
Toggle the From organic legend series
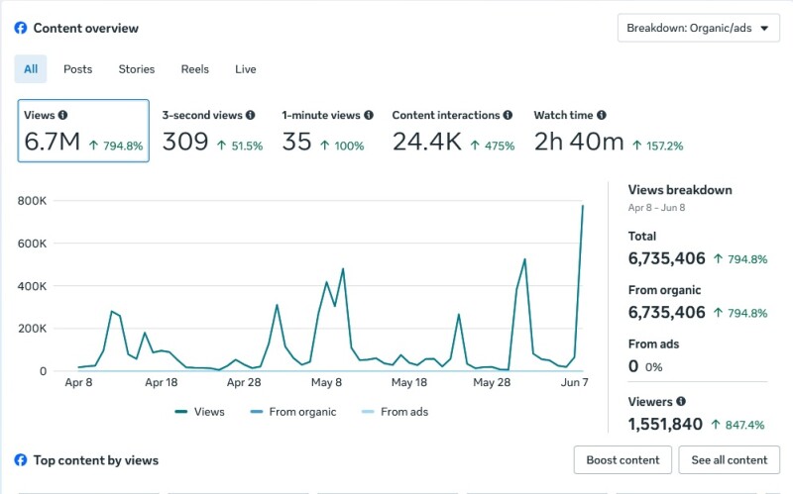point(293,412)
